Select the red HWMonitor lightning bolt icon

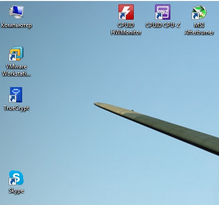point(126,12)
